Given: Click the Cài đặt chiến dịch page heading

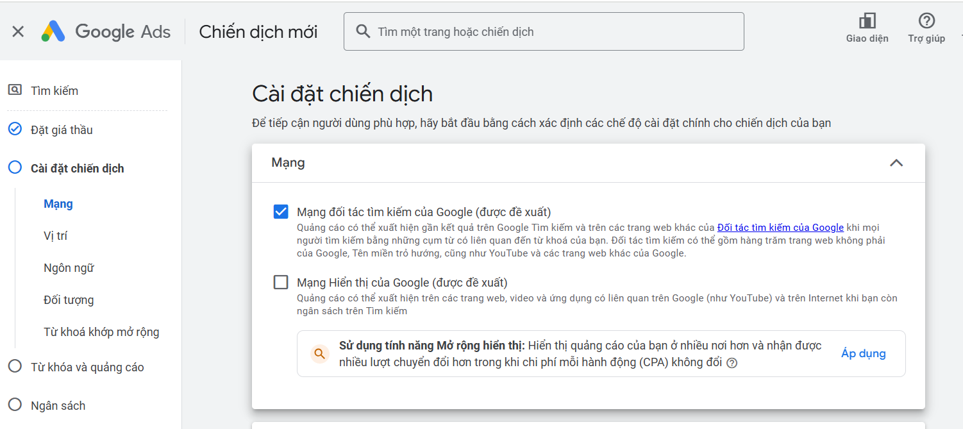Looking at the screenshot, I should 342,94.
